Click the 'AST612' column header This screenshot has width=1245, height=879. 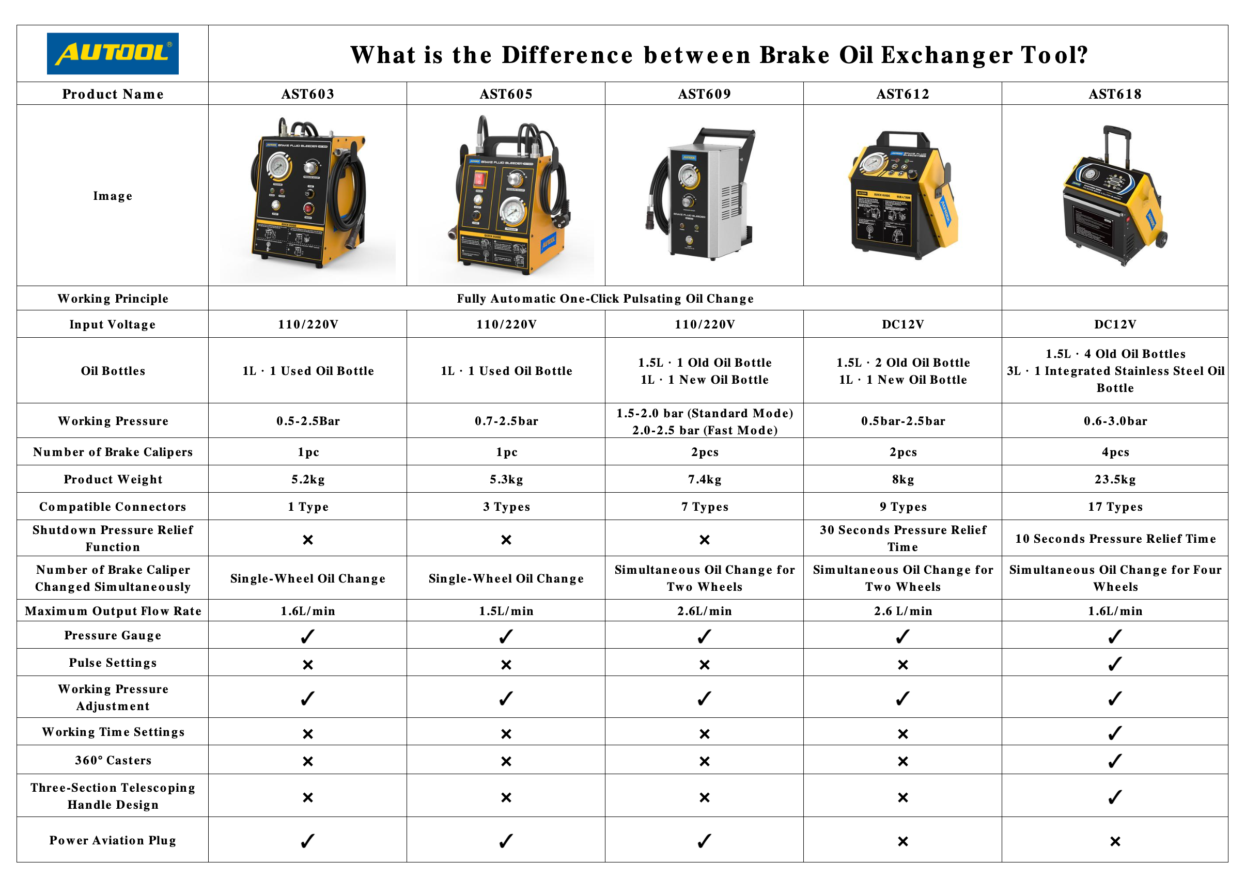903,94
